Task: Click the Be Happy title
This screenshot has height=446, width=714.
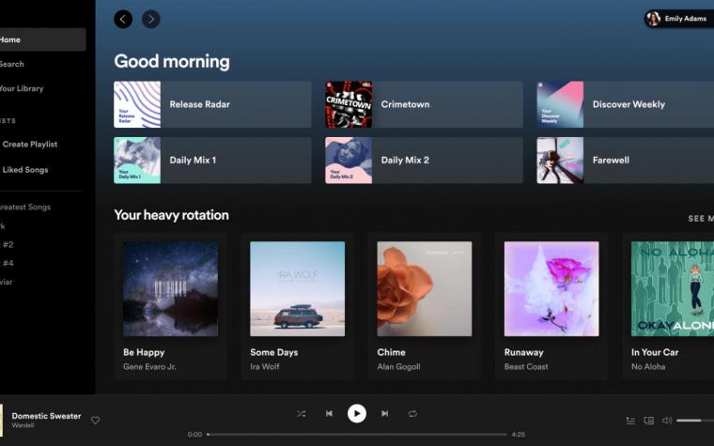Action: tap(144, 352)
